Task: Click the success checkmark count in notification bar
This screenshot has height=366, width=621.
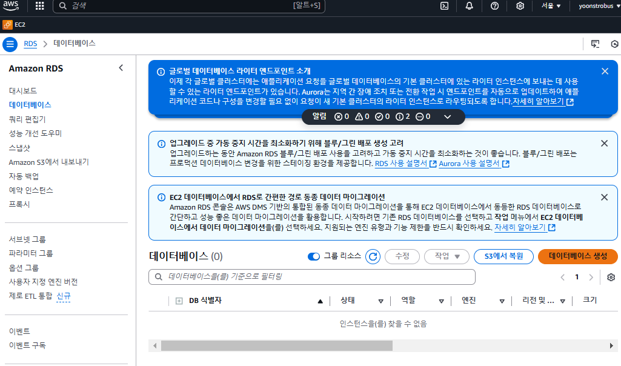Action: [382, 117]
